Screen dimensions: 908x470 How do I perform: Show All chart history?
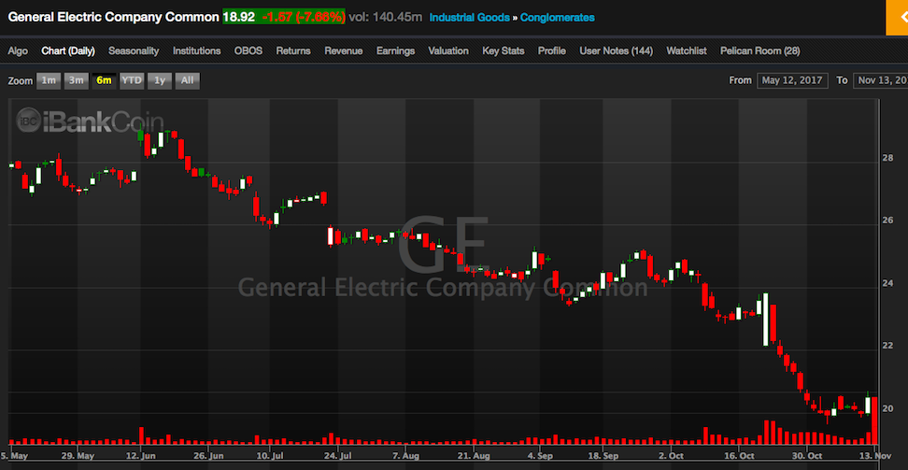pyautogui.click(x=187, y=80)
